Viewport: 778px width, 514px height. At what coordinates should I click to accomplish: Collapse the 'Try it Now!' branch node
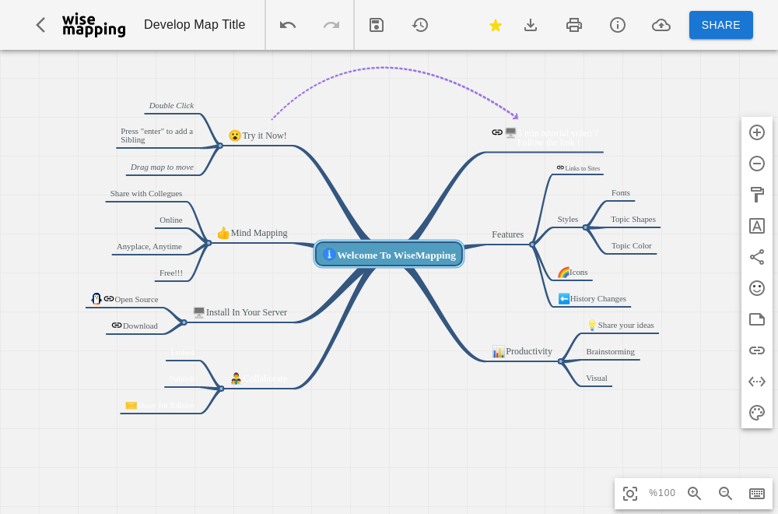coord(220,146)
